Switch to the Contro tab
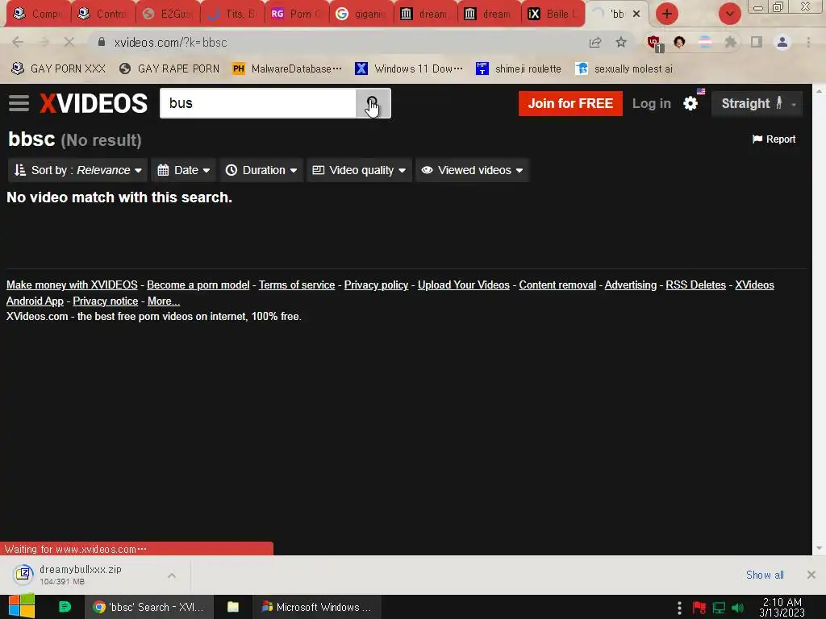The image size is (826, 619). 103,14
